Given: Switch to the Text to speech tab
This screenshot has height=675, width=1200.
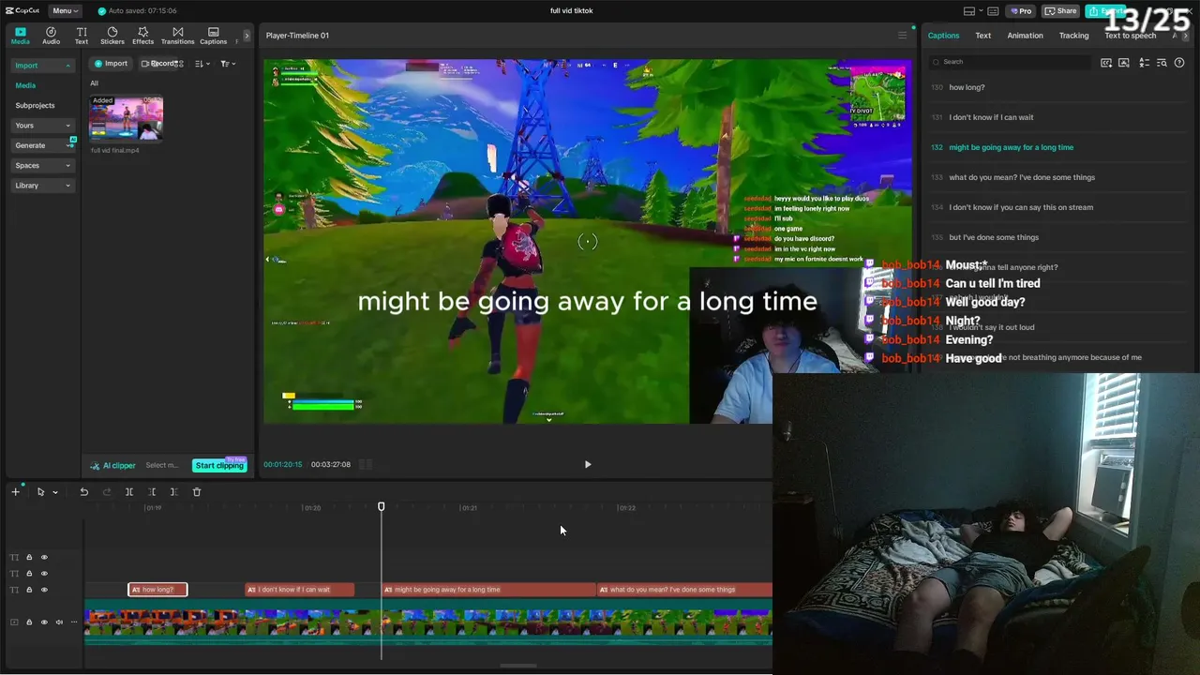Looking at the screenshot, I should pos(1131,36).
